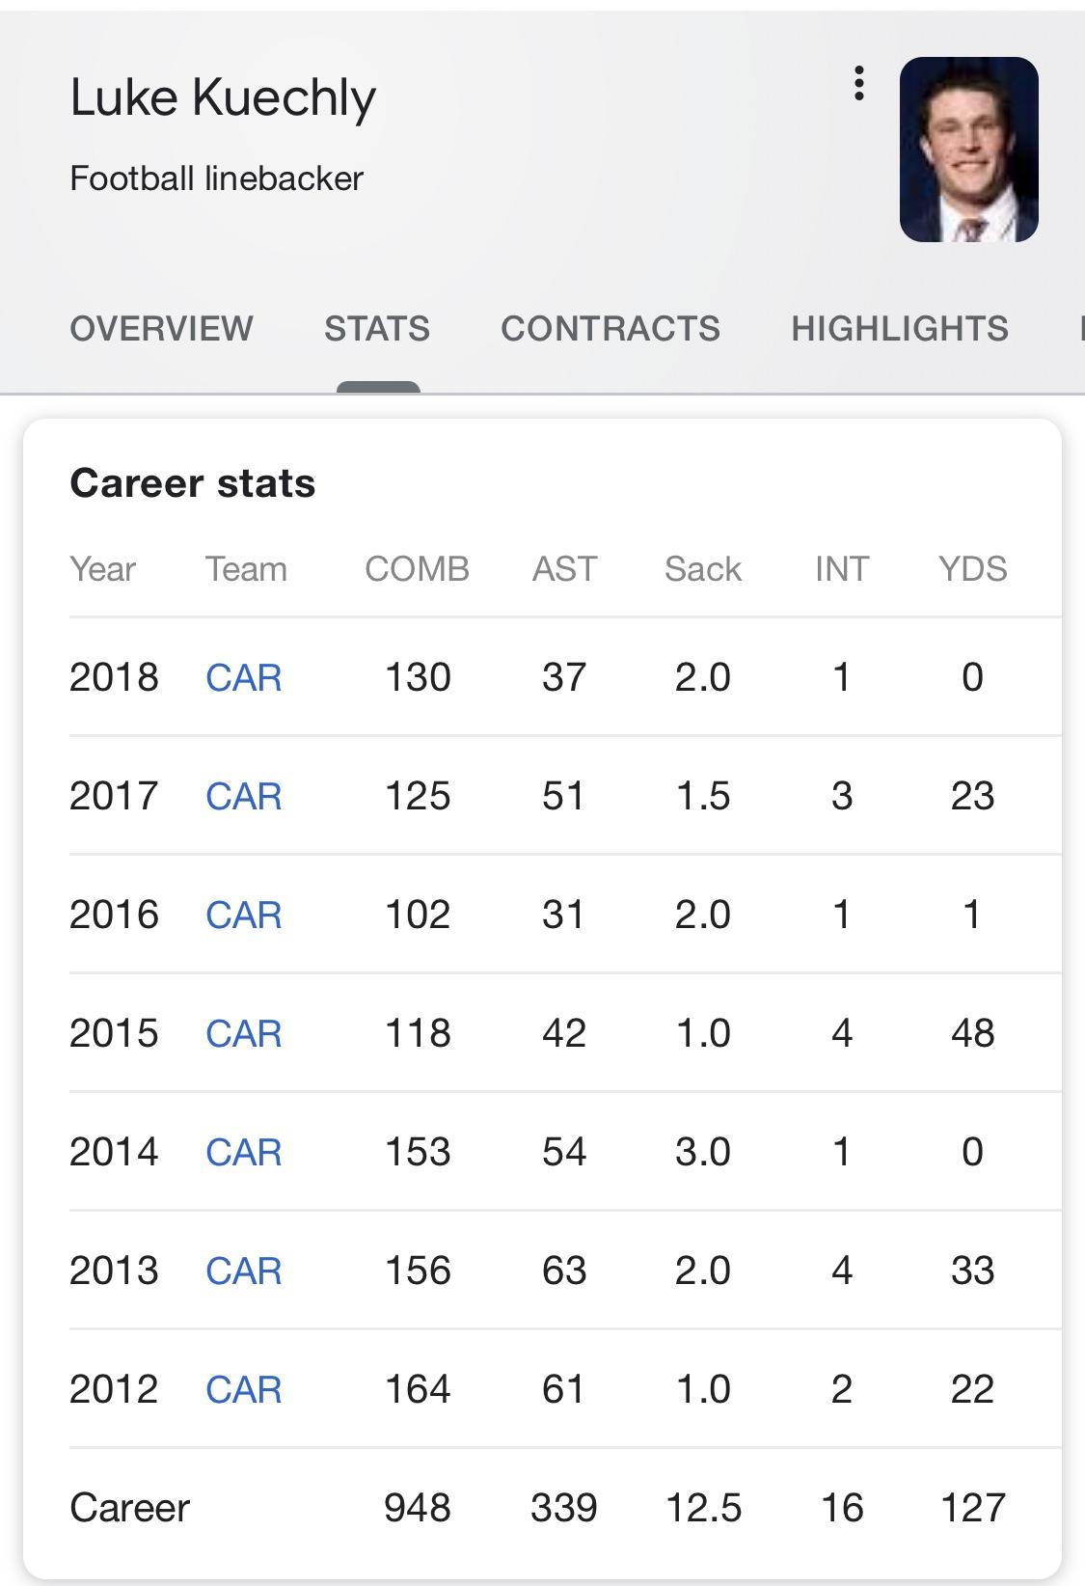Screen dimensions: 1085x1586
Task: Open the CAR team link for 2014
Action: [x=244, y=1152]
